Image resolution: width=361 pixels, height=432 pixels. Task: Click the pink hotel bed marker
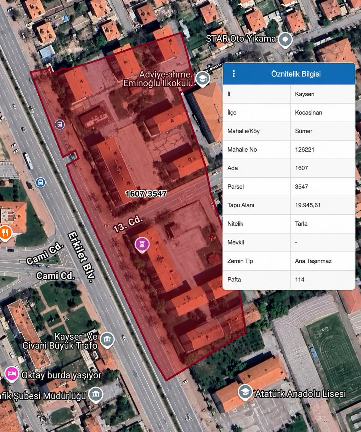click(x=12, y=374)
